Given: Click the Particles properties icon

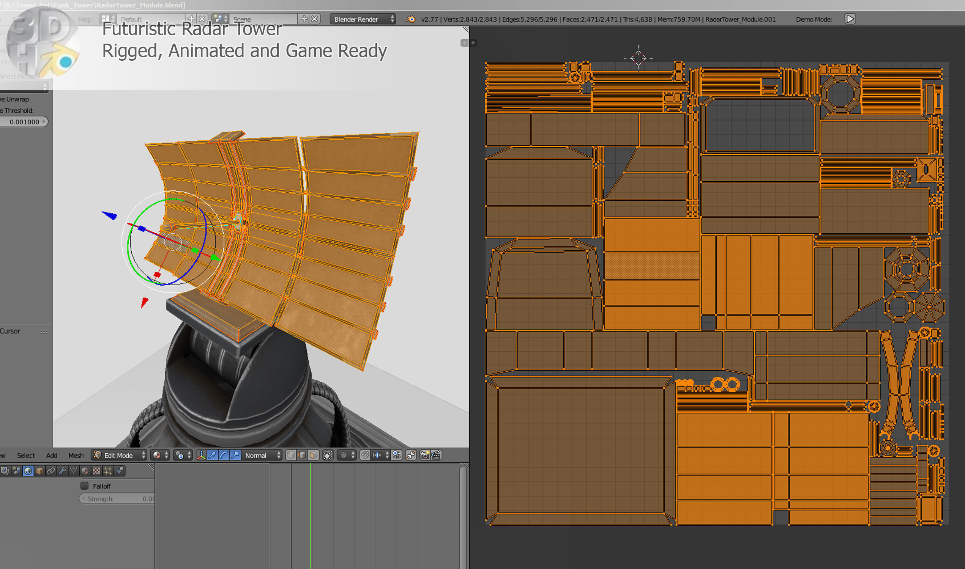Looking at the screenshot, I should (108, 471).
